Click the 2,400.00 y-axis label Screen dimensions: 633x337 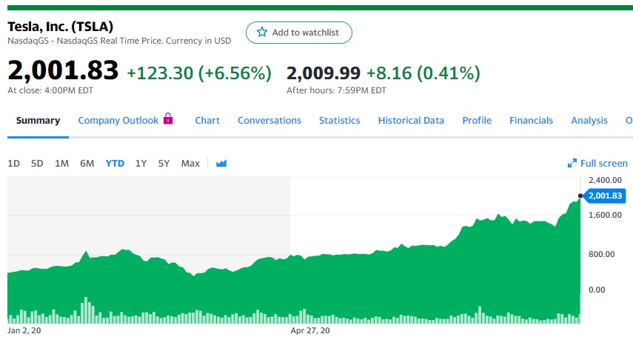(x=605, y=180)
